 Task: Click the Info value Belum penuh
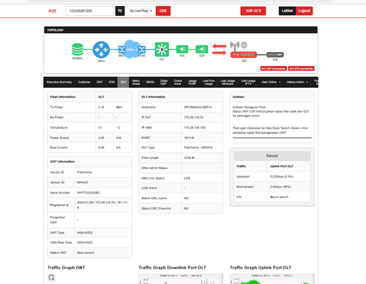tap(279, 197)
